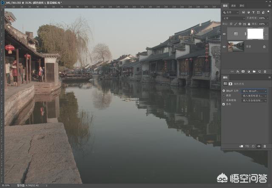Filter layers by shape layer icon
The image size is (272, 188).
tap(258, 12)
